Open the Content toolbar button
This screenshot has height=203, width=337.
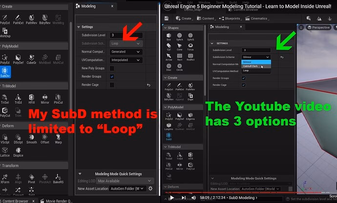coord(206,19)
